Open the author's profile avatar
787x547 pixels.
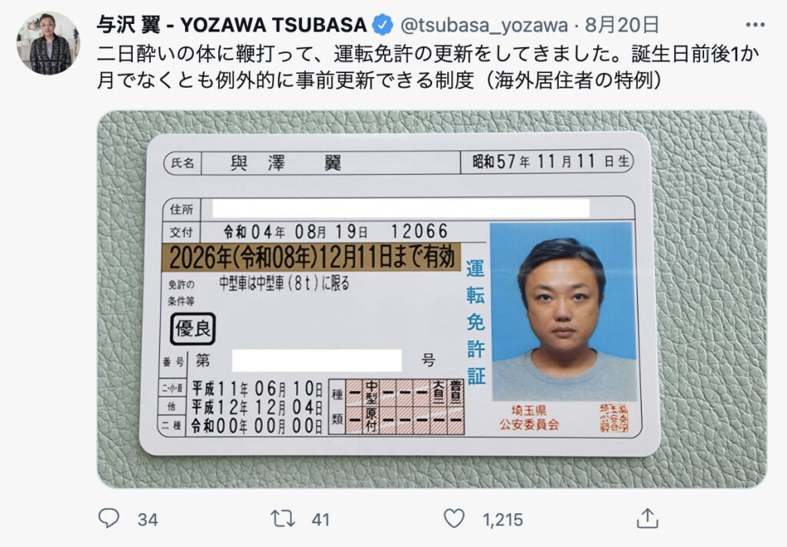[48, 44]
